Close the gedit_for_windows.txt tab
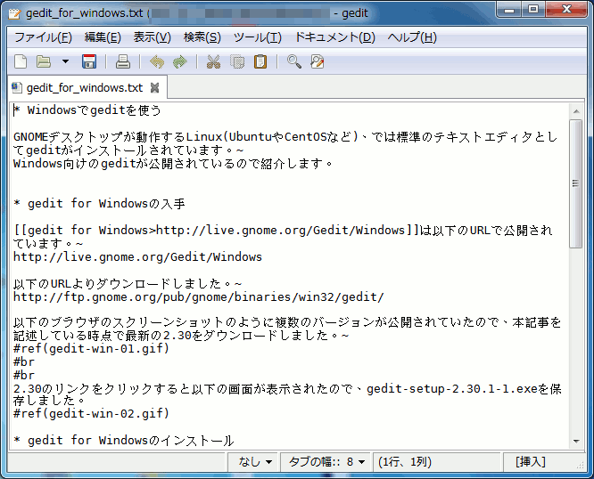This screenshot has width=594, height=479. pyautogui.click(x=154, y=87)
